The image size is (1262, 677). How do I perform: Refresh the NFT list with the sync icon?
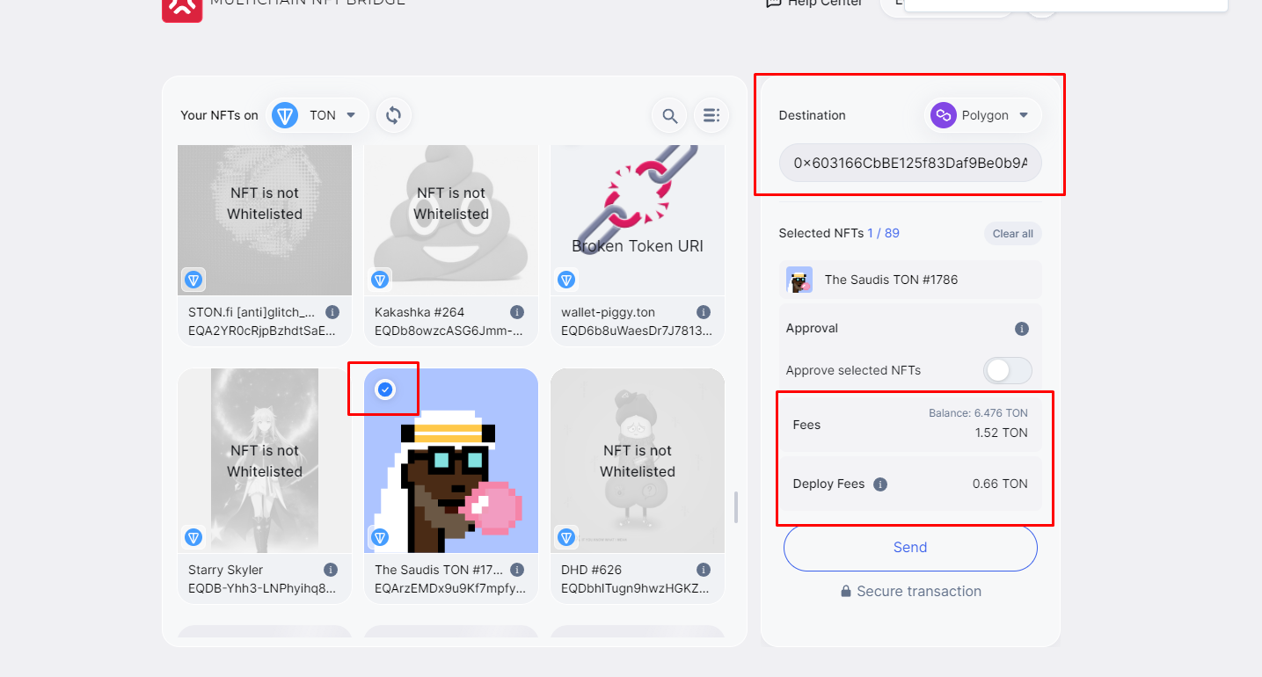click(x=394, y=115)
